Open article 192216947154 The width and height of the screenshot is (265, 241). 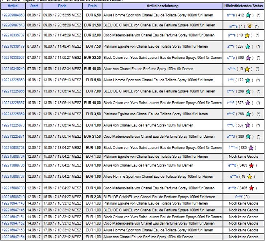point(13,237)
